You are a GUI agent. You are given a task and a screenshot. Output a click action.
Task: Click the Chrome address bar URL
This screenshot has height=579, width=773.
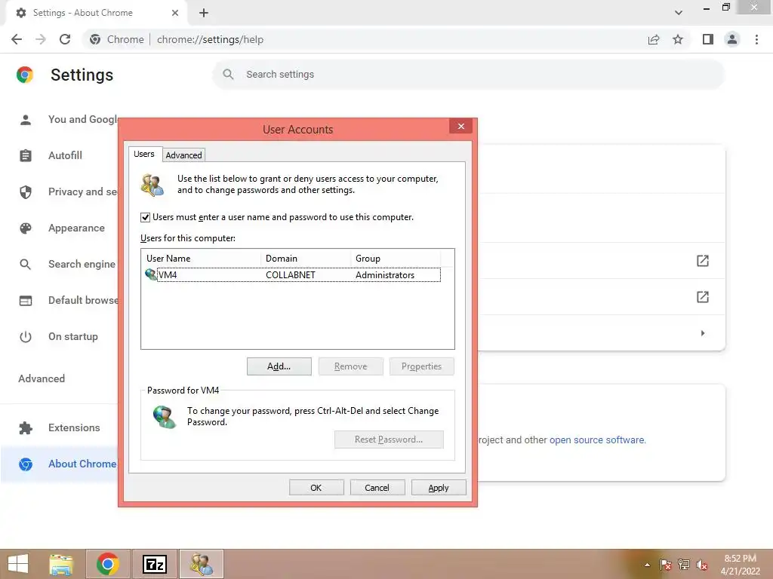tap(211, 39)
